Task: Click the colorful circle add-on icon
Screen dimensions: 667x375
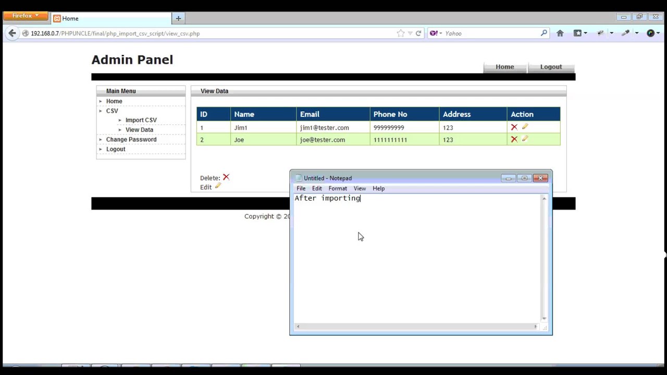Action: coord(650,33)
